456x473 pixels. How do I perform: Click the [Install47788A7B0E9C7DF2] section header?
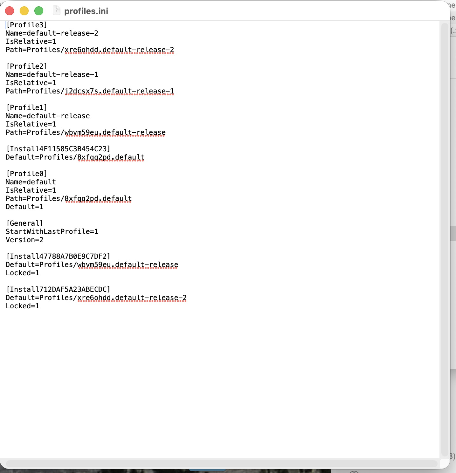point(58,256)
